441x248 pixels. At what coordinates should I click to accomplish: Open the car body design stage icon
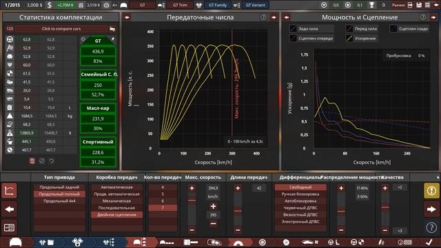pyautogui.click(x=15, y=242)
